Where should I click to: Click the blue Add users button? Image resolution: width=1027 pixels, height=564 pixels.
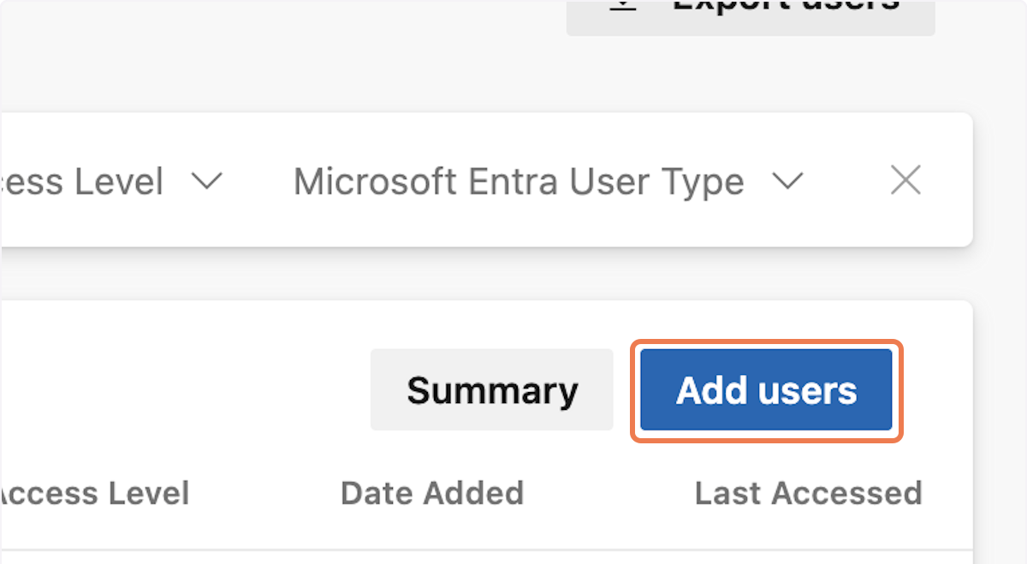[x=766, y=390]
